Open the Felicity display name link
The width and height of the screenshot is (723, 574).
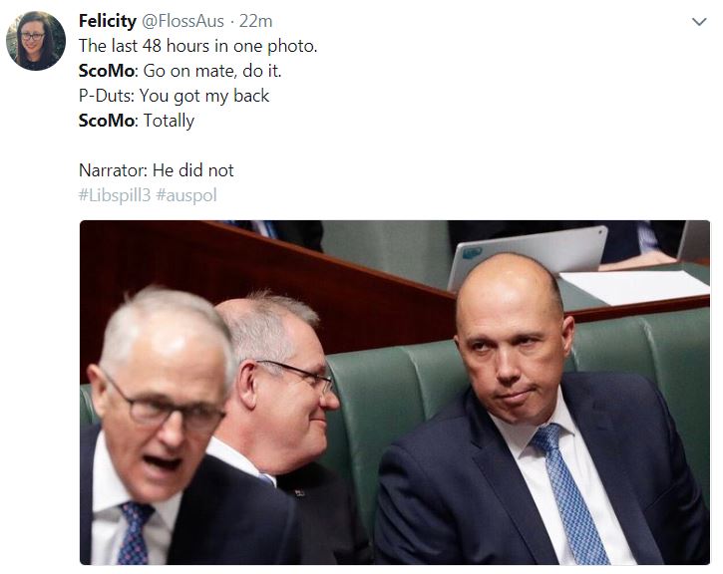pos(108,21)
